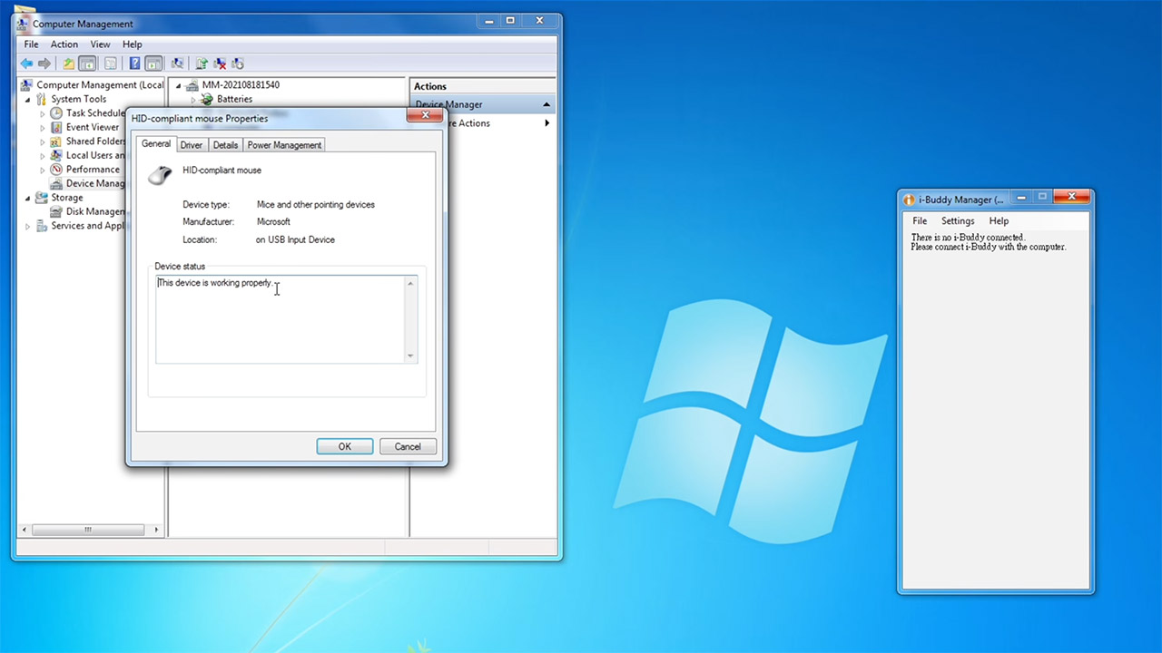The height and width of the screenshot is (653, 1162).
Task: Select the Local Users and Groups icon
Action: tap(56, 155)
